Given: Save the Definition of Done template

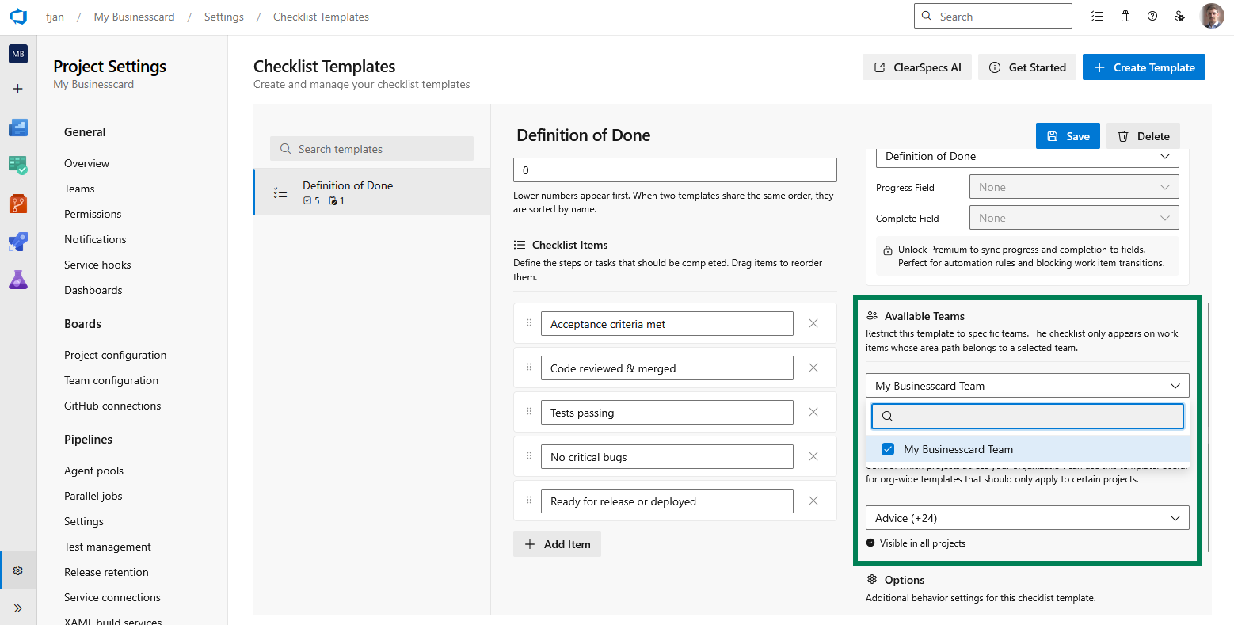Looking at the screenshot, I should 1068,135.
